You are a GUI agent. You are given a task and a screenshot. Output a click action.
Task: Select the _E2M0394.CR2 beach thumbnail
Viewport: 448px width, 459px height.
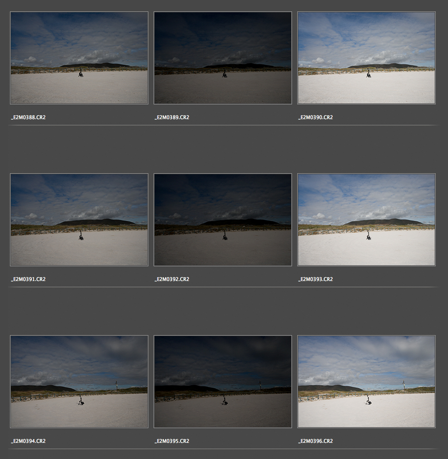tap(79, 382)
